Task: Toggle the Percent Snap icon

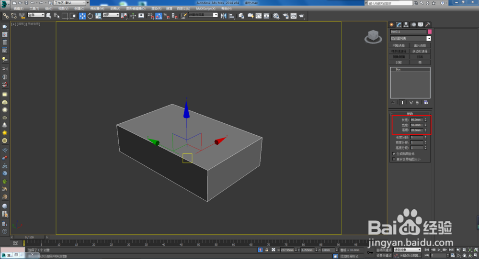Action: tap(167, 16)
